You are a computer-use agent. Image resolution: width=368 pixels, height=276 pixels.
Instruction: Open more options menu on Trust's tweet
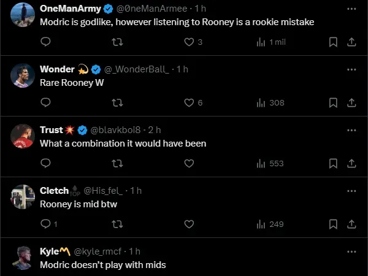351,130
